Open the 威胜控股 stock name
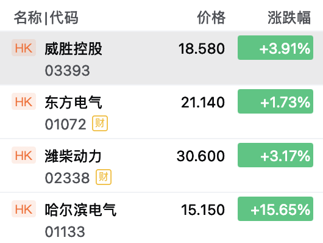Viewport: 323px width, 243px height. [74, 49]
